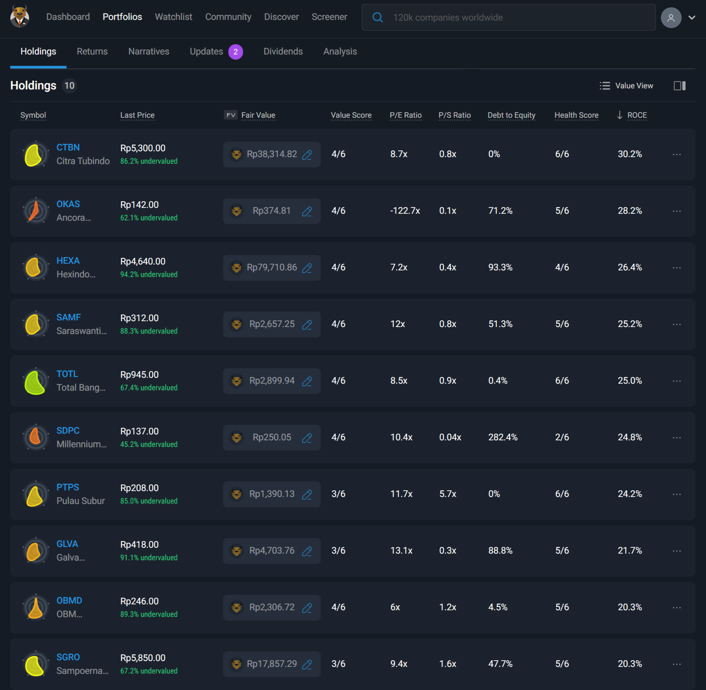This screenshot has height=690, width=706.
Task: Open the HEXA row more-options menu
Action: [x=677, y=268]
